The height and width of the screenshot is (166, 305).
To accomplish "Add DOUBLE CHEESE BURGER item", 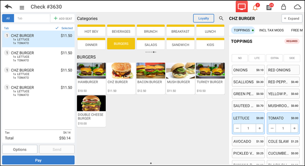I will point(91,111).
